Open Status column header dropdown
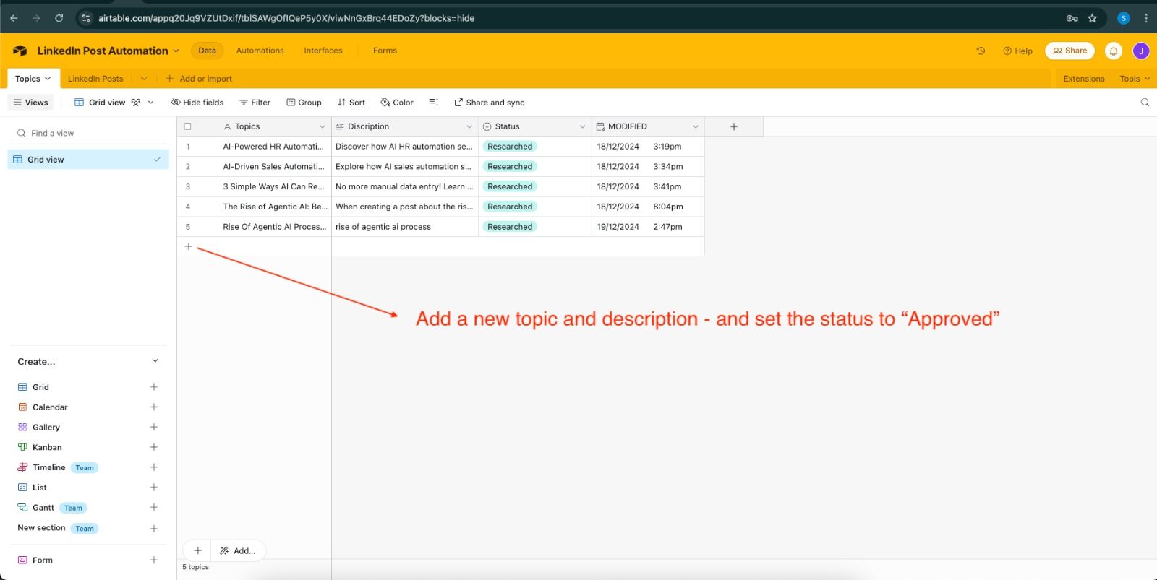This screenshot has width=1157, height=580. [582, 126]
